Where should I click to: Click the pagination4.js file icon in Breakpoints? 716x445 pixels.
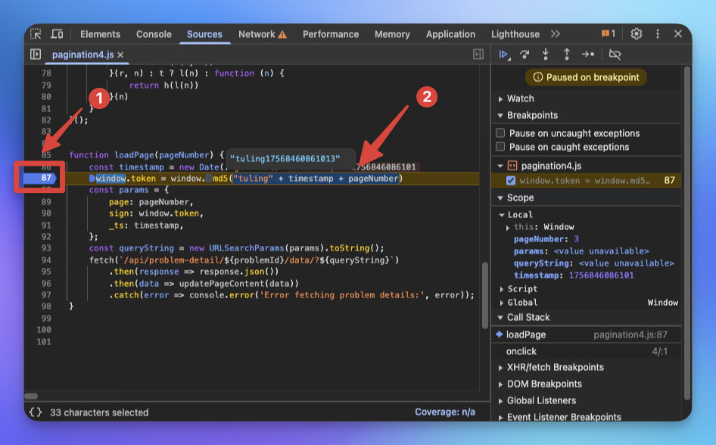coord(512,166)
